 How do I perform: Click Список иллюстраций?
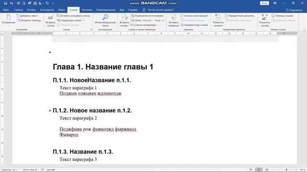click(194, 16)
